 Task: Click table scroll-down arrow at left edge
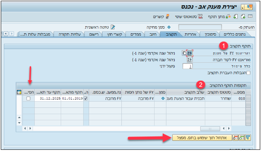[x=19, y=123]
